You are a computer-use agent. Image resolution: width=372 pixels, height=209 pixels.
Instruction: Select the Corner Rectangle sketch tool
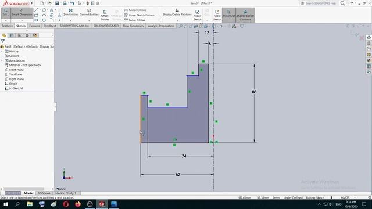(x=36, y=15)
